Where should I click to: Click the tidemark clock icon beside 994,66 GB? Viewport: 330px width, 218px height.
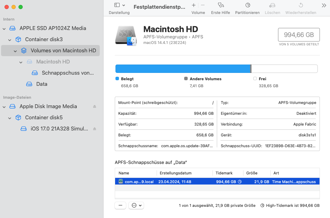240,182
